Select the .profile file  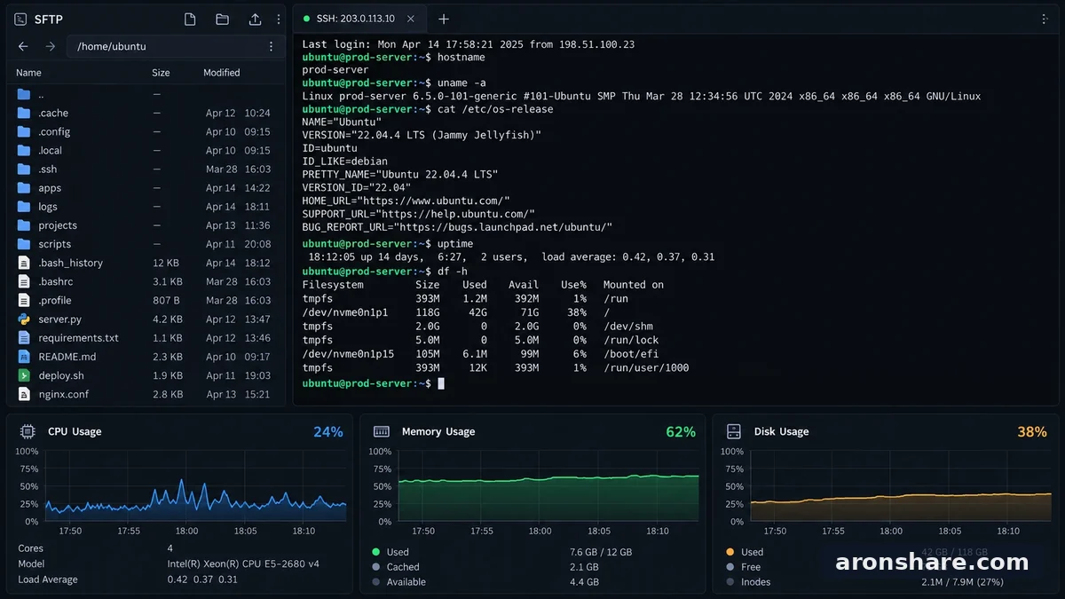point(146,300)
